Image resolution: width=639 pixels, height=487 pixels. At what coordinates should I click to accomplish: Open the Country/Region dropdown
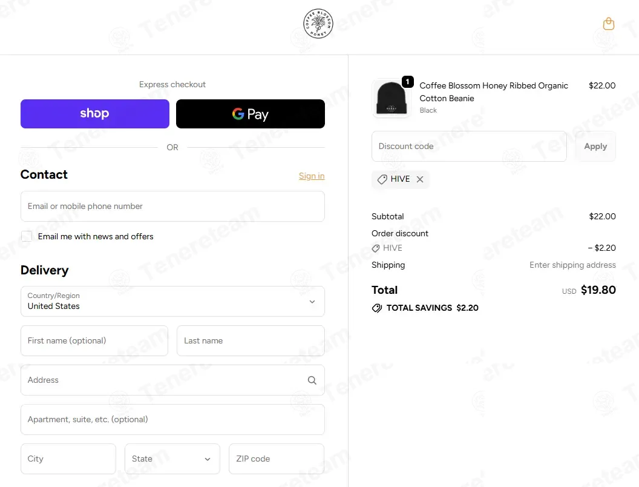click(x=173, y=302)
